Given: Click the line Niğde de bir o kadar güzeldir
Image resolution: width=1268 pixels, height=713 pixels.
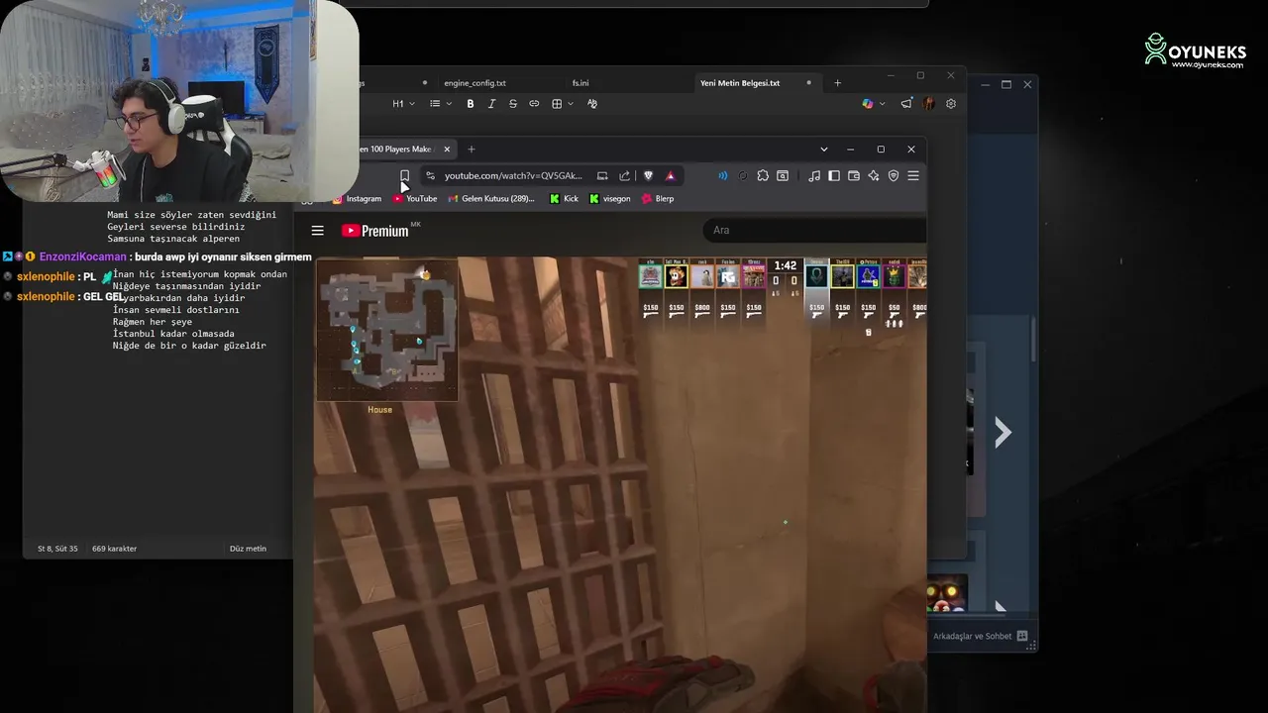Looking at the screenshot, I should coord(188,346).
